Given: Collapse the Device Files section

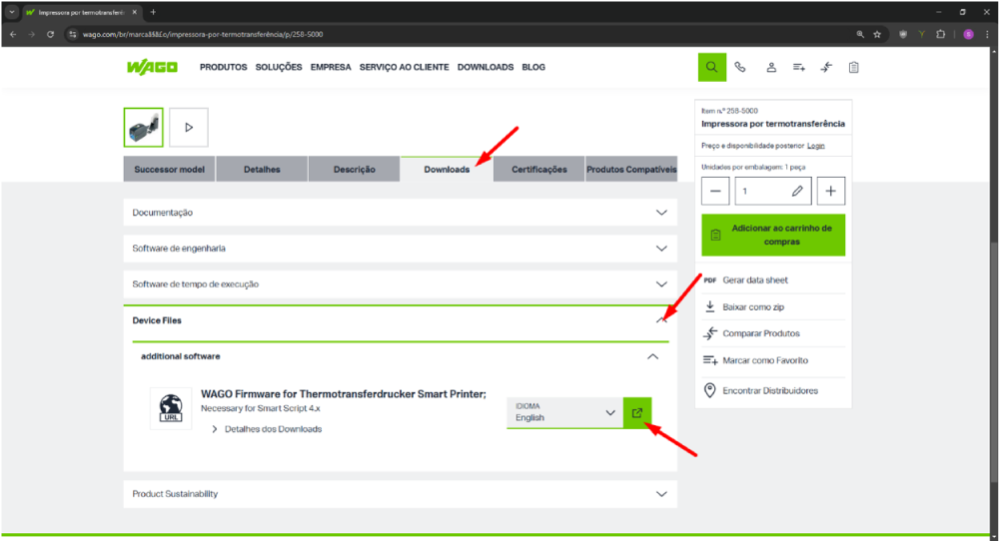Looking at the screenshot, I should click(660, 320).
